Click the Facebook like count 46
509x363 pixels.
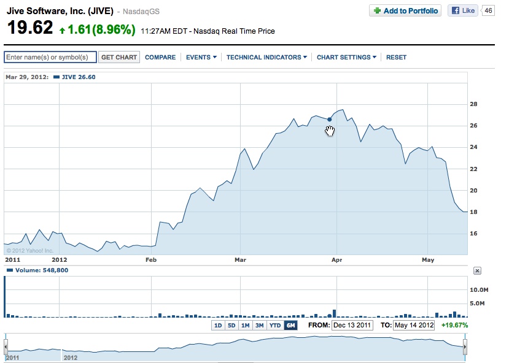coord(488,10)
